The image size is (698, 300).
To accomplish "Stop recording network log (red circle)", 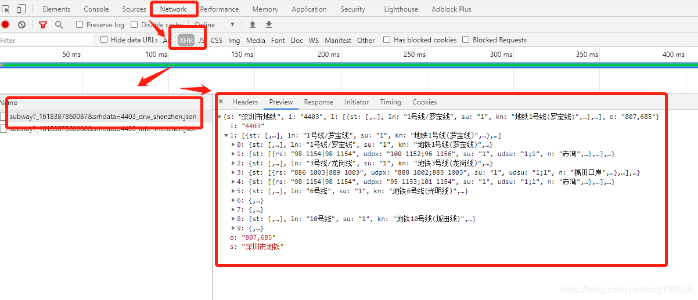I will point(5,24).
